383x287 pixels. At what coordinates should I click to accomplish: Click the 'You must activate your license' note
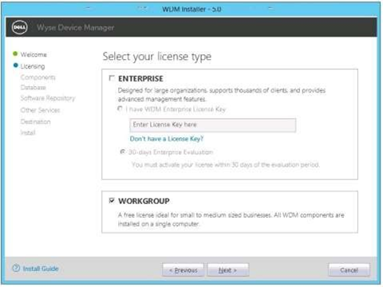point(226,165)
